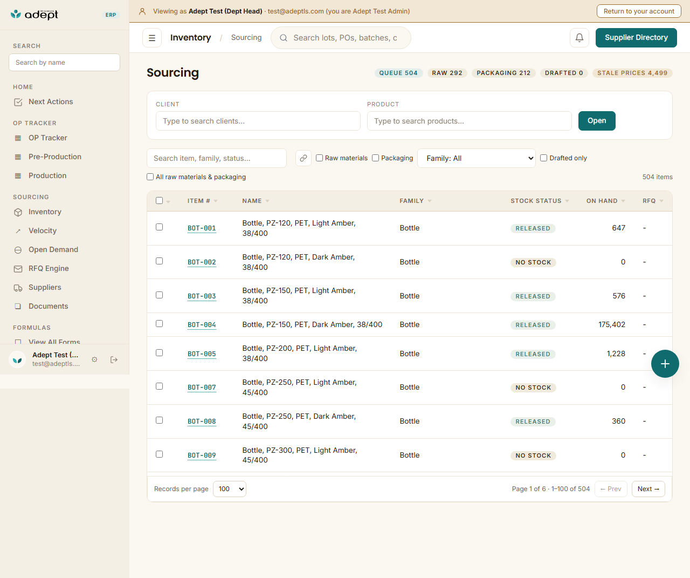Open item link BOT-005
The image size is (690, 578).
[x=202, y=354]
